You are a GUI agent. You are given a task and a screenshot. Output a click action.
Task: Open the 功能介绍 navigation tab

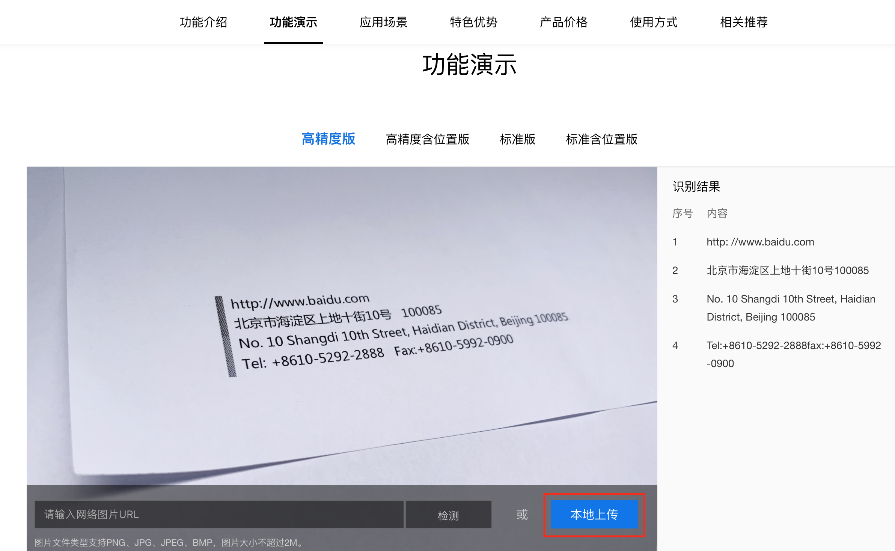(203, 22)
